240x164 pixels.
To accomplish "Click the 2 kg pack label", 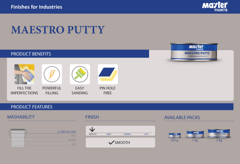I will 219,140.
